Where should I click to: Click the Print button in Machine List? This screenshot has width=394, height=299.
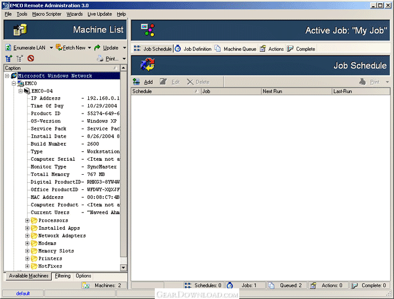click(x=108, y=58)
